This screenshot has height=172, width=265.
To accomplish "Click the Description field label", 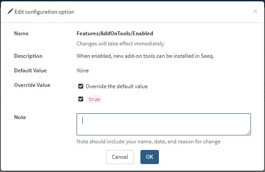I will (x=28, y=56).
